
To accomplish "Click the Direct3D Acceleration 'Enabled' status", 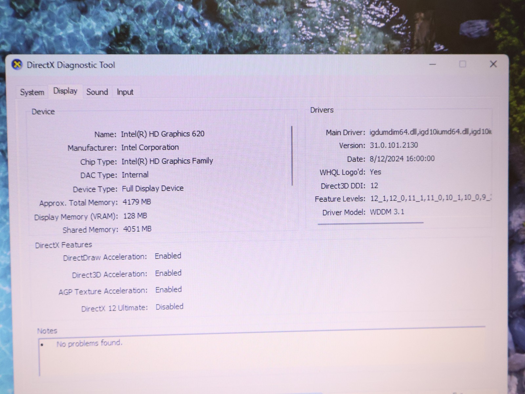I will 168,273.
